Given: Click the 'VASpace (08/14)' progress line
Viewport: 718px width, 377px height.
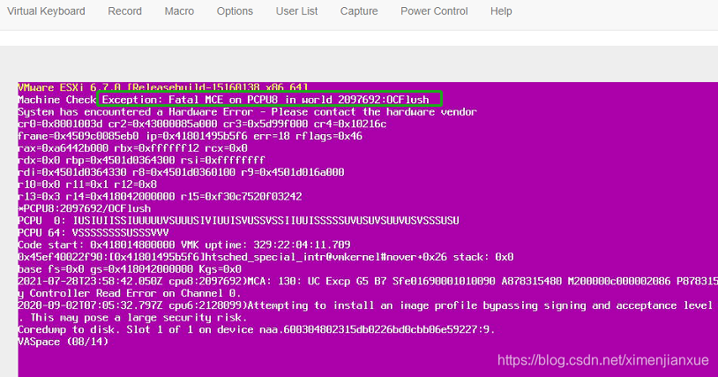Looking at the screenshot, I should click(64, 342).
